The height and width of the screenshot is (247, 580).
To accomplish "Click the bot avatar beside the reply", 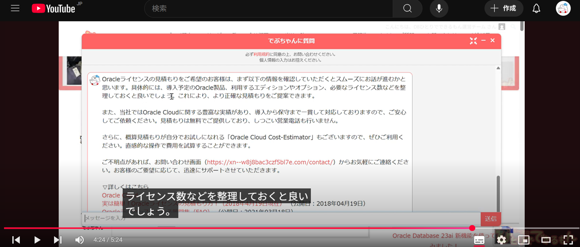I will click(95, 80).
